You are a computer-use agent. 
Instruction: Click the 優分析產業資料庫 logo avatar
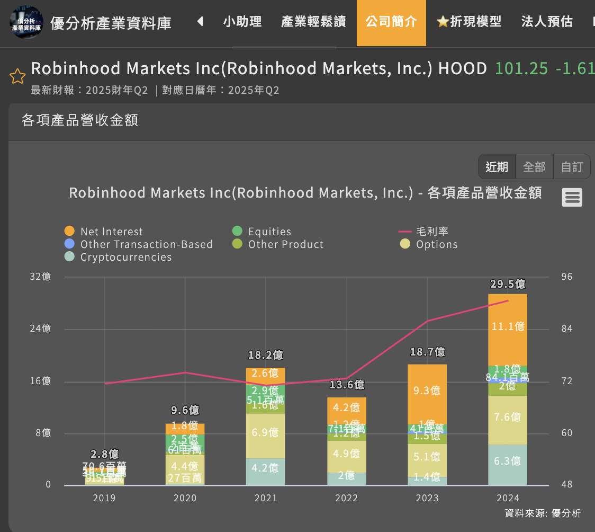click(x=26, y=22)
